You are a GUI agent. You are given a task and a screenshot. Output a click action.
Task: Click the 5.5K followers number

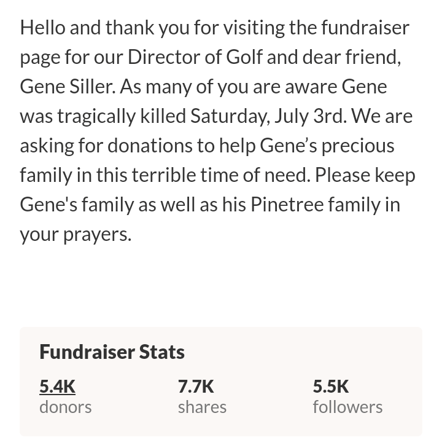click(x=330, y=387)
